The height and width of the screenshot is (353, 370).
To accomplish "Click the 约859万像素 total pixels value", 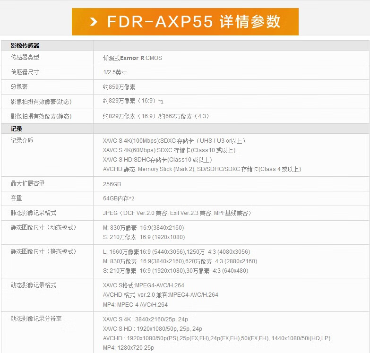I will (119, 87).
